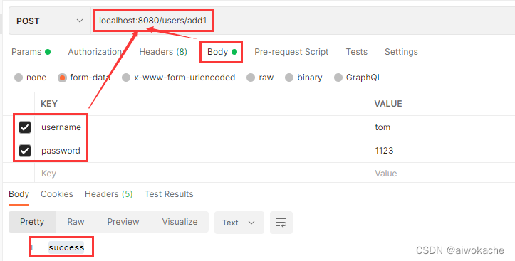Viewport: 515px width, 261px height.
Task: Switch response view to Raw
Action: 76,222
